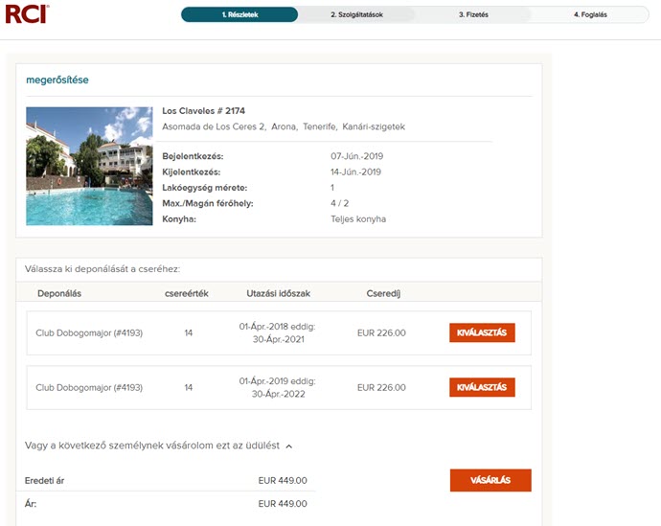This screenshot has height=526, width=661.
Task: Click check-in date 07-Jún.-2019
Action: click(356, 156)
